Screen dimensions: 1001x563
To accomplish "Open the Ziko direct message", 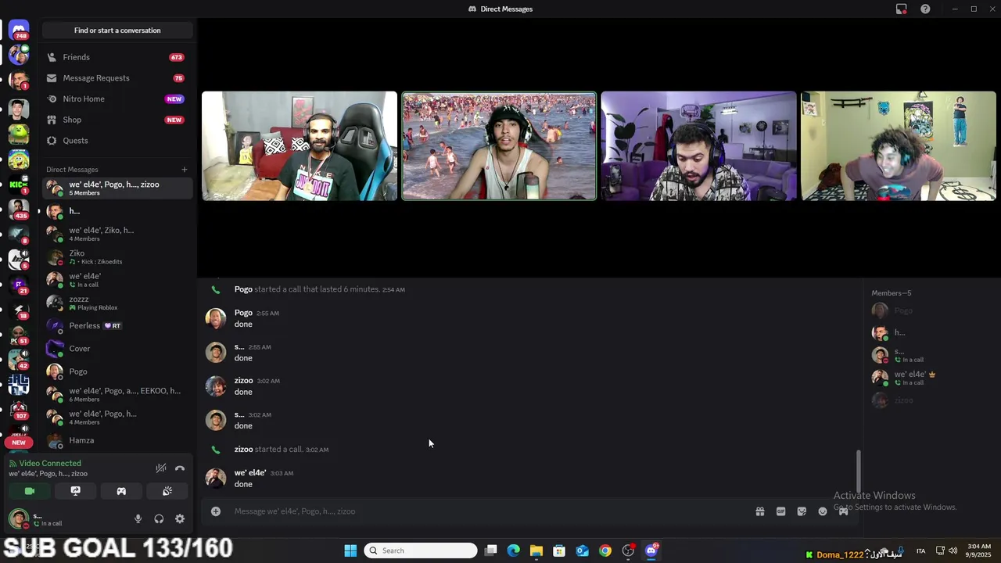I will pyautogui.click(x=117, y=257).
